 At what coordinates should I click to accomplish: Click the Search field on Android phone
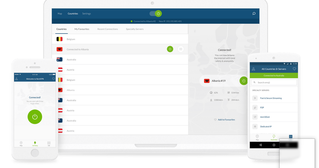pos(274,82)
